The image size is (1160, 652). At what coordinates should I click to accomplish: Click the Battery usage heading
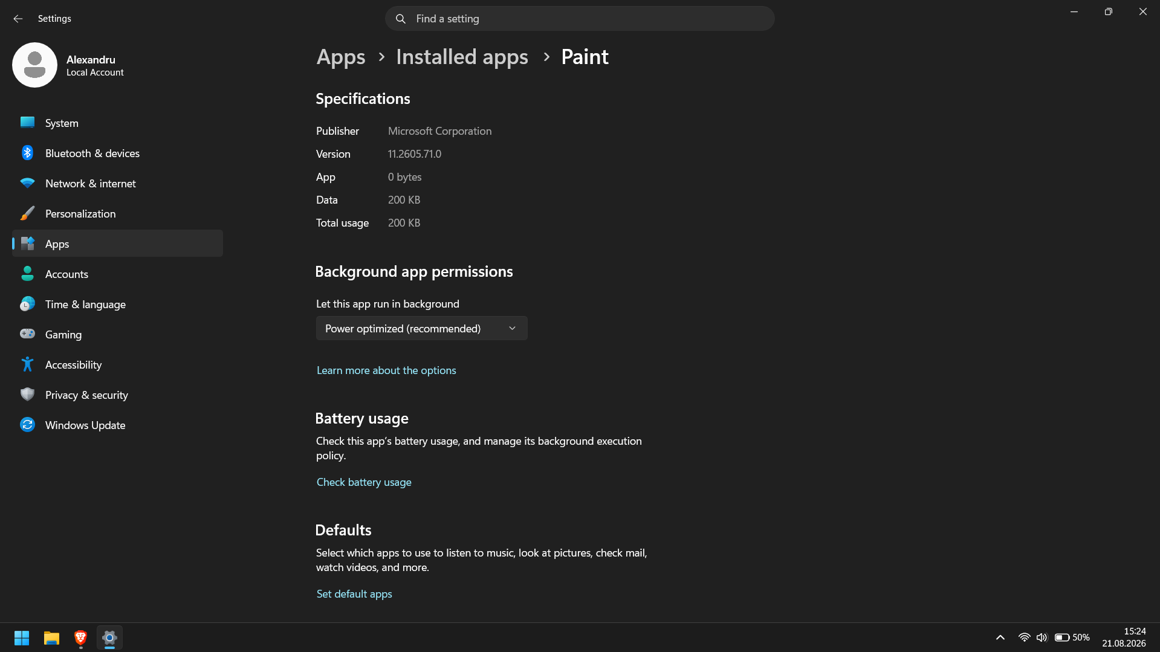(x=361, y=418)
